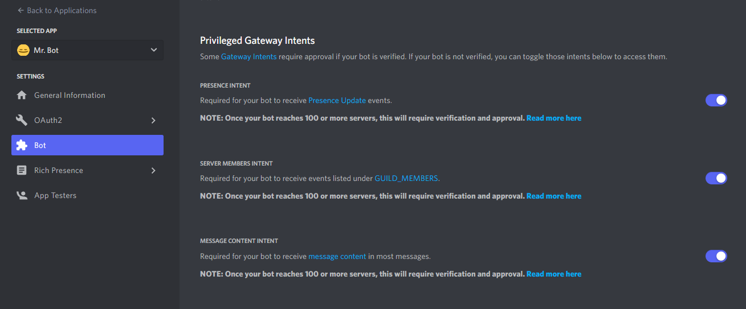Click the puzzle piece Bot icon
746x309 pixels.
pos(22,145)
